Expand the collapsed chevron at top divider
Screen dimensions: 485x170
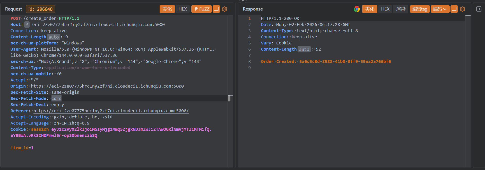coord(243,1)
